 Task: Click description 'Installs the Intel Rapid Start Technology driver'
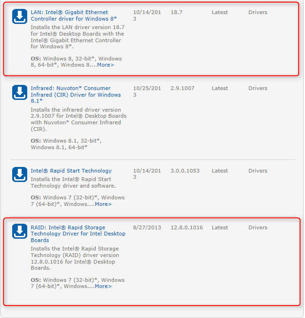point(73,182)
